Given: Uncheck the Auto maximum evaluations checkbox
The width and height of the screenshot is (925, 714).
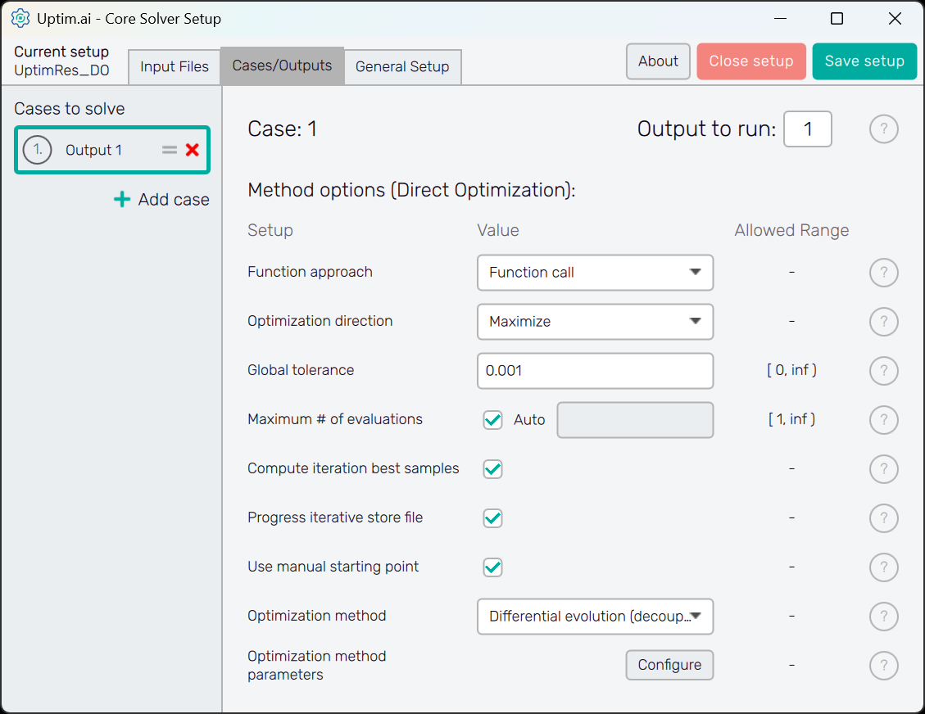Looking at the screenshot, I should pyautogui.click(x=492, y=420).
